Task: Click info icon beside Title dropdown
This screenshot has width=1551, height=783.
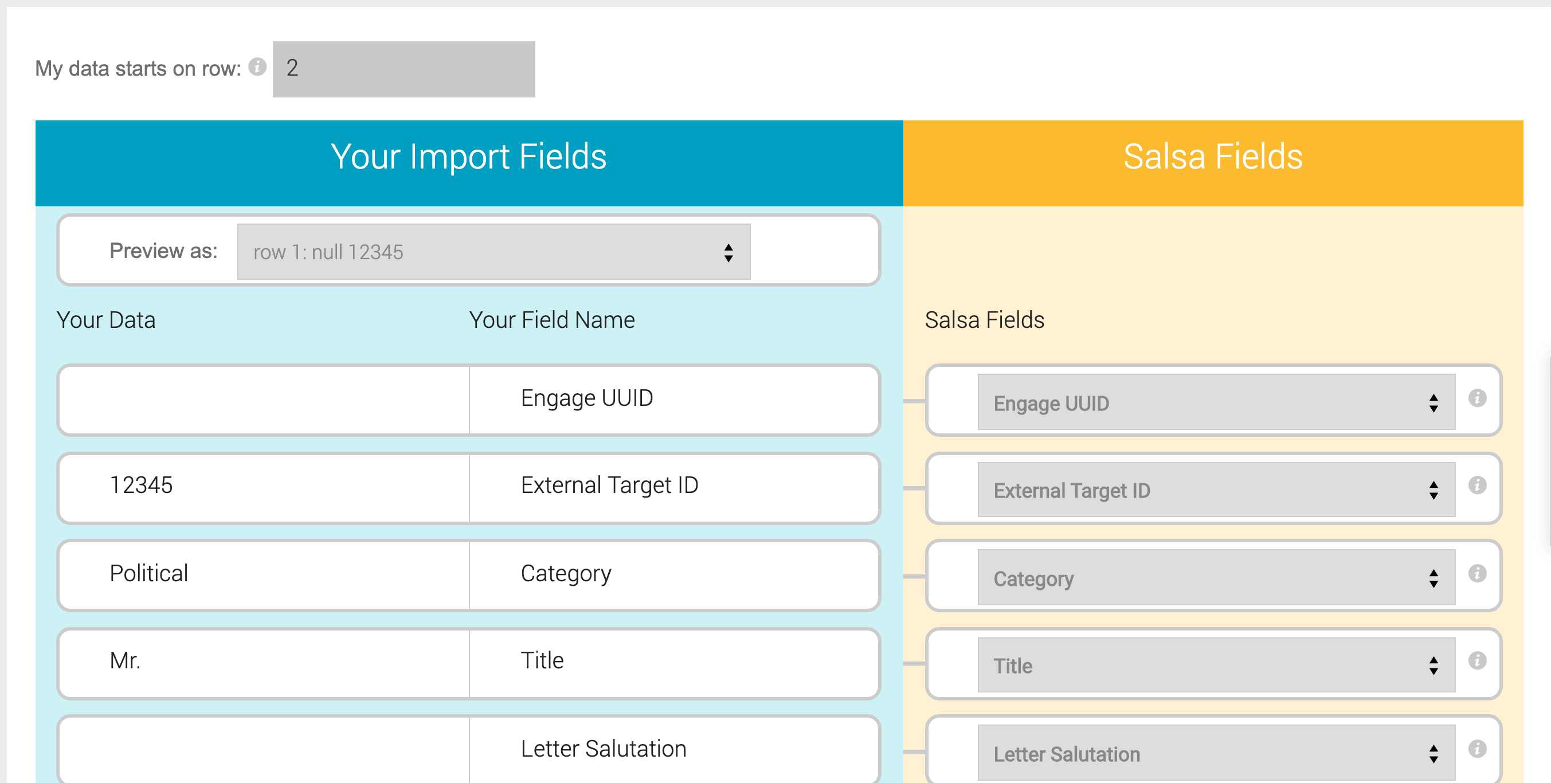Action: click(1477, 661)
